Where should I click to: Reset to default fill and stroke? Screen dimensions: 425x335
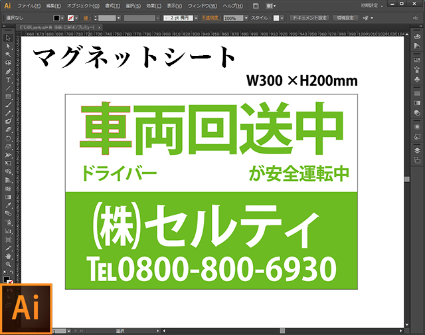click(5, 272)
